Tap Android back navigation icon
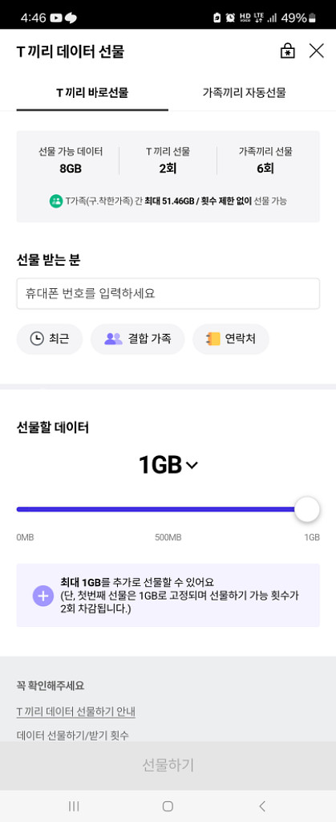The height and width of the screenshot is (822, 336). [x=262, y=806]
